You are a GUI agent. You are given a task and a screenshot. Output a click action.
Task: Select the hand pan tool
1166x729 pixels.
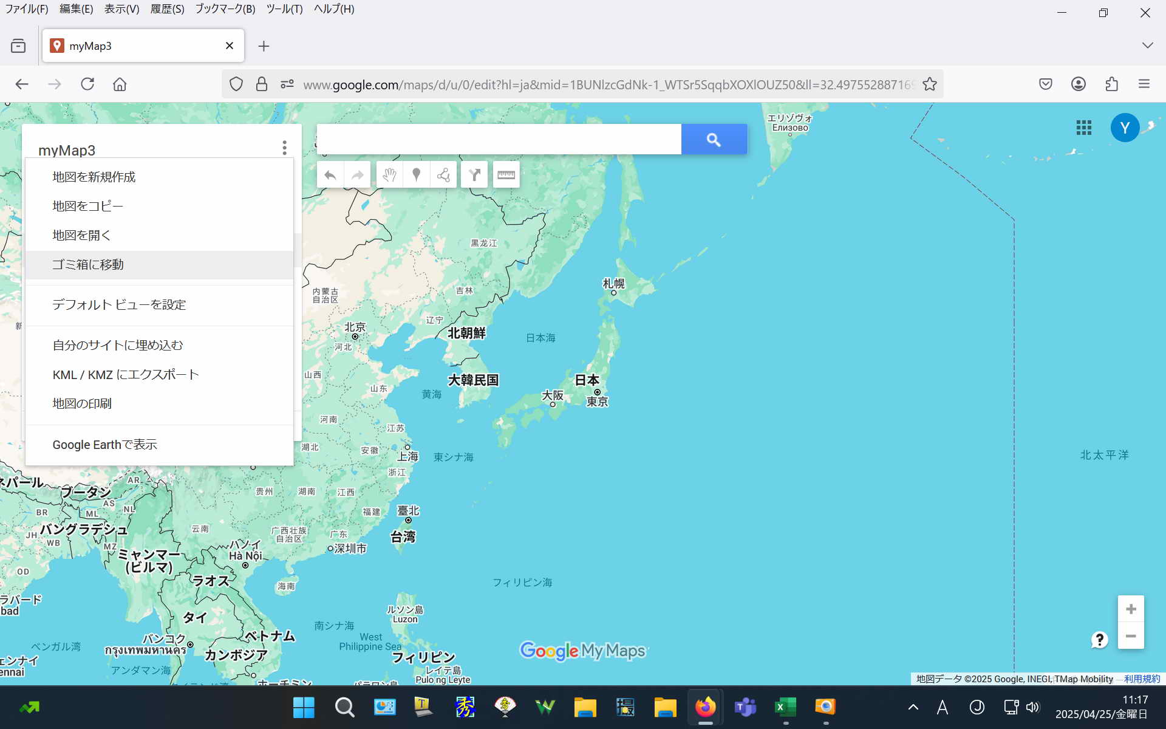click(x=389, y=176)
